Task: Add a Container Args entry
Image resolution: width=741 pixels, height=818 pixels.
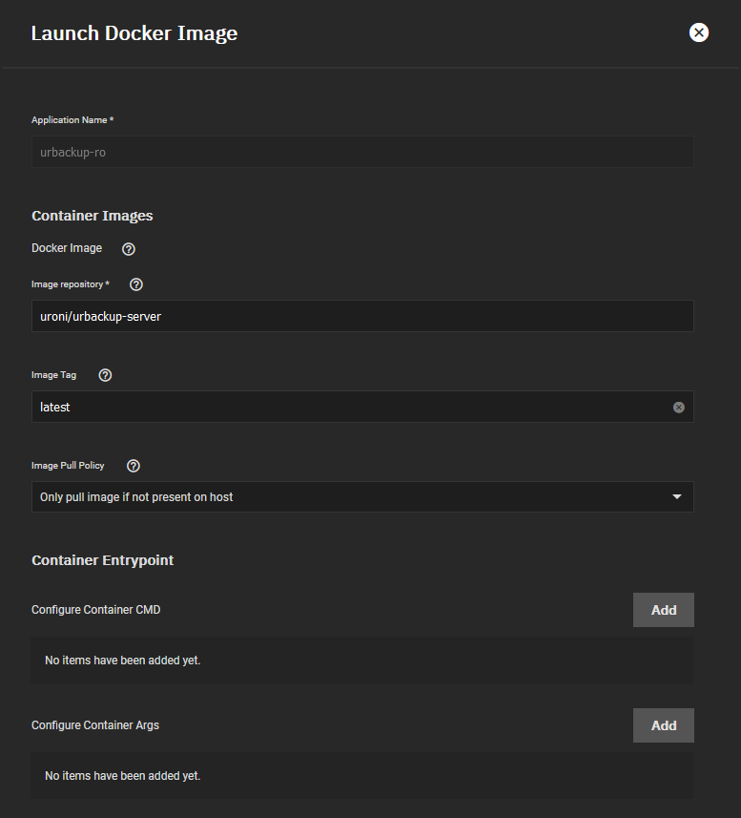Action: [x=664, y=725]
